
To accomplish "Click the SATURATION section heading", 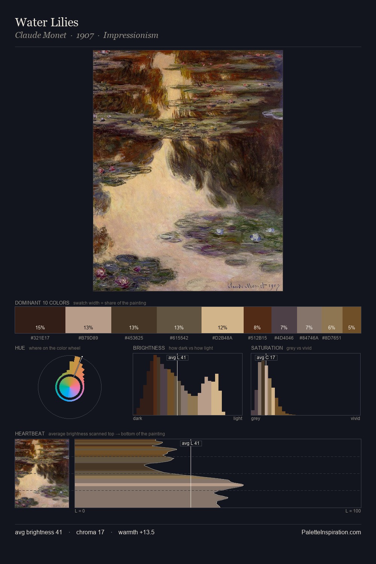I will point(267,348).
